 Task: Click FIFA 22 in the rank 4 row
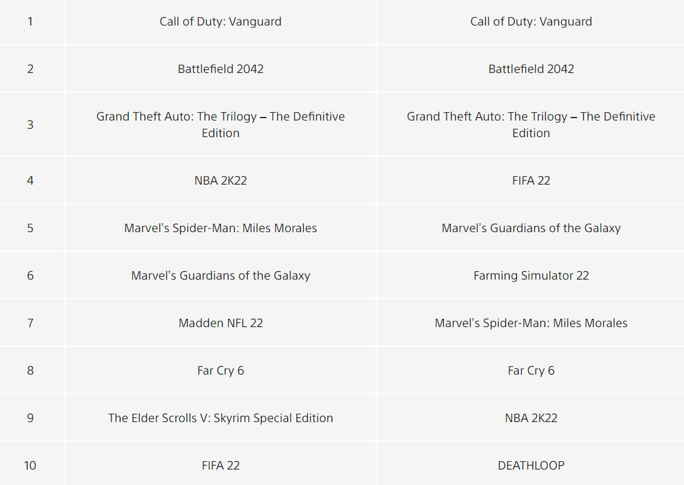531,180
